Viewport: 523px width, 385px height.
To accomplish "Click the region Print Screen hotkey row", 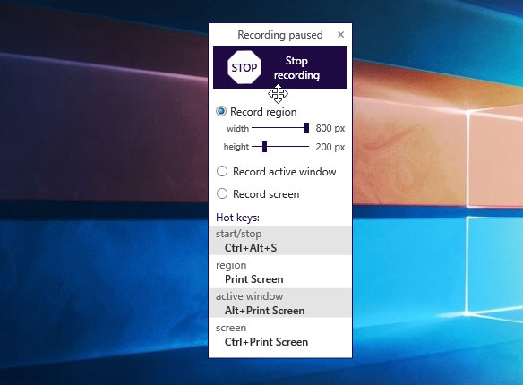I will (x=280, y=272).
